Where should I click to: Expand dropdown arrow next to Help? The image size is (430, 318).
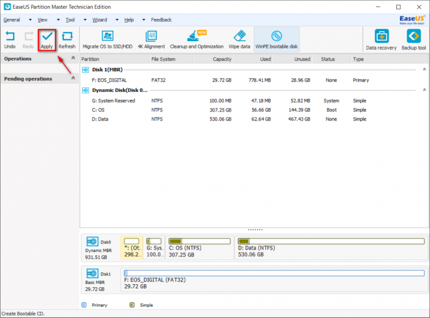[144, 19]
